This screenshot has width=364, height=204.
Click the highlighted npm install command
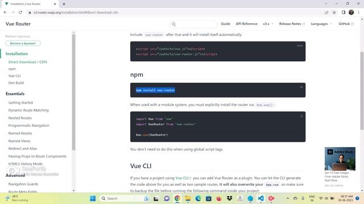(x=155, y=90)
